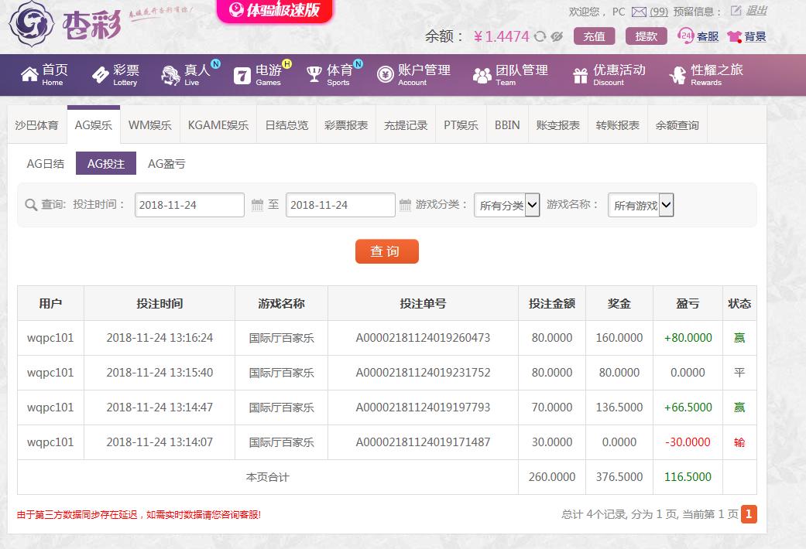Click the logout edit icon
Screen dimensions: 806x549
pos(736,10)
